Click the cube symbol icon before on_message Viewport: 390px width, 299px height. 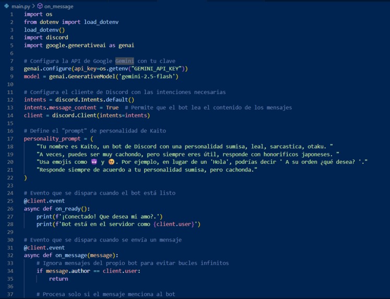(x=40, y=6)
